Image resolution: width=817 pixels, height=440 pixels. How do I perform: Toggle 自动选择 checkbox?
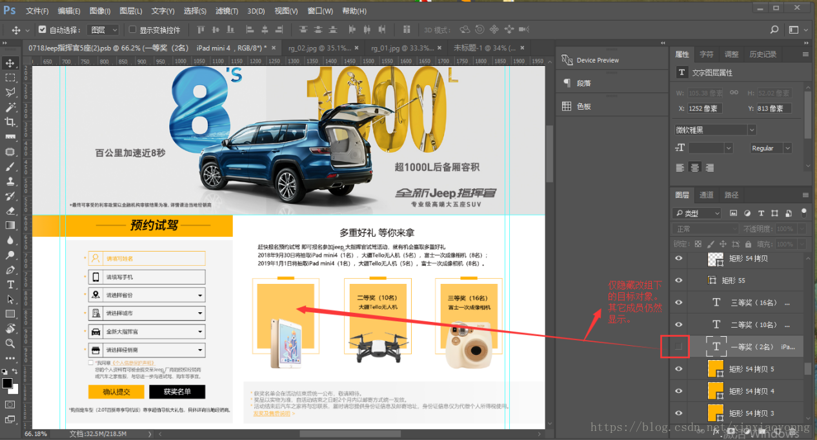tap(43, 30)
